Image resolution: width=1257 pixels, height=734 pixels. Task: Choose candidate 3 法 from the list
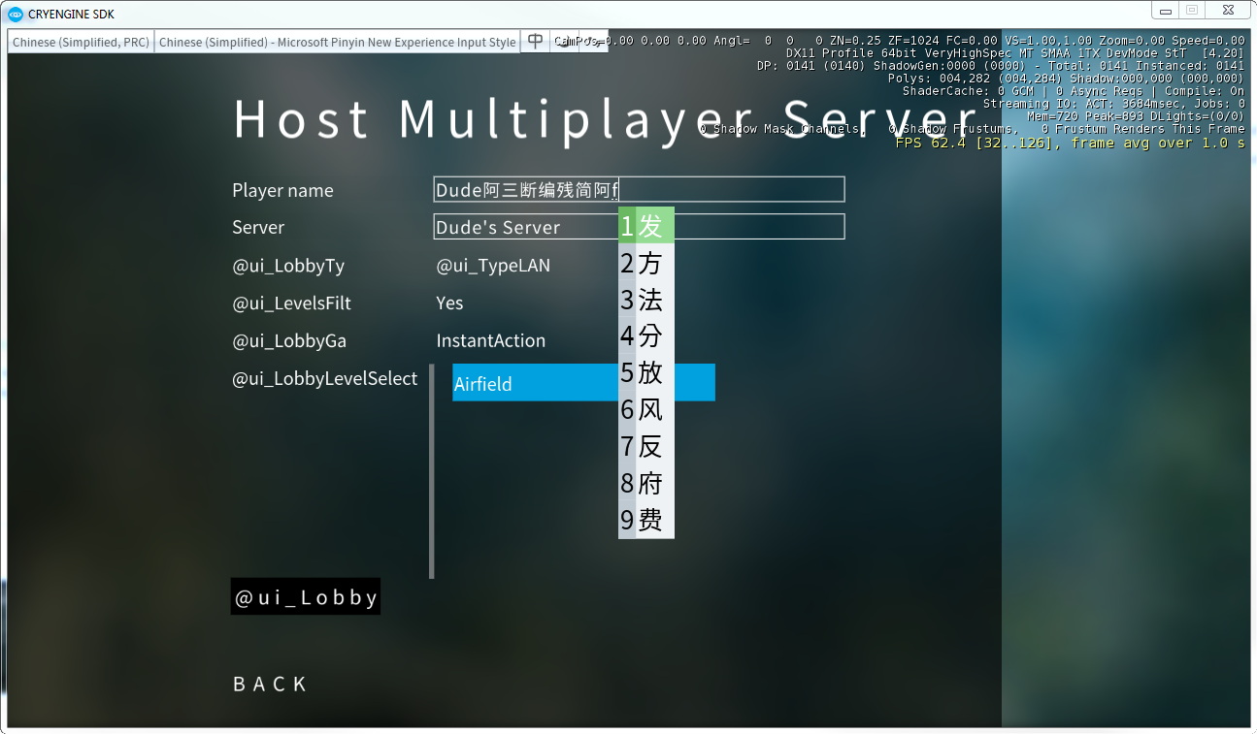[646, 300]
